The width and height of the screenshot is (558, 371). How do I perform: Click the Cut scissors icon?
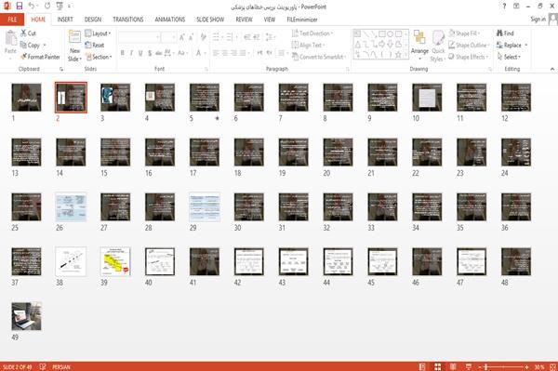coord(24,33)
